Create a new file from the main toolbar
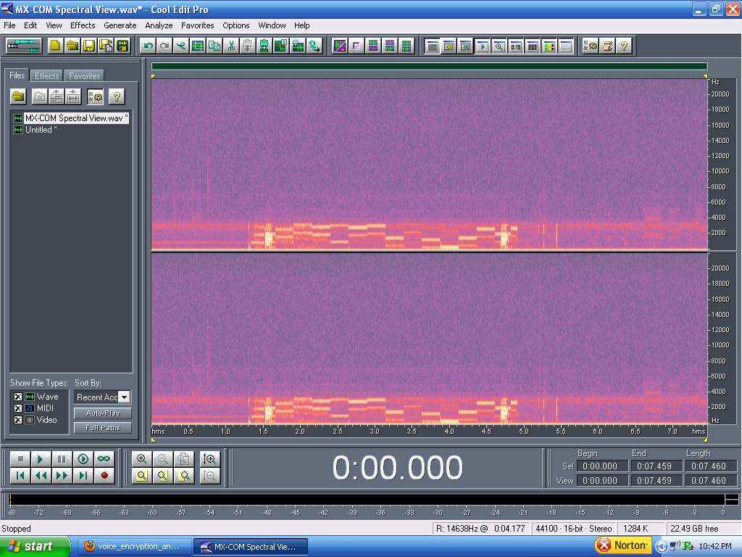 coord(56,46)
